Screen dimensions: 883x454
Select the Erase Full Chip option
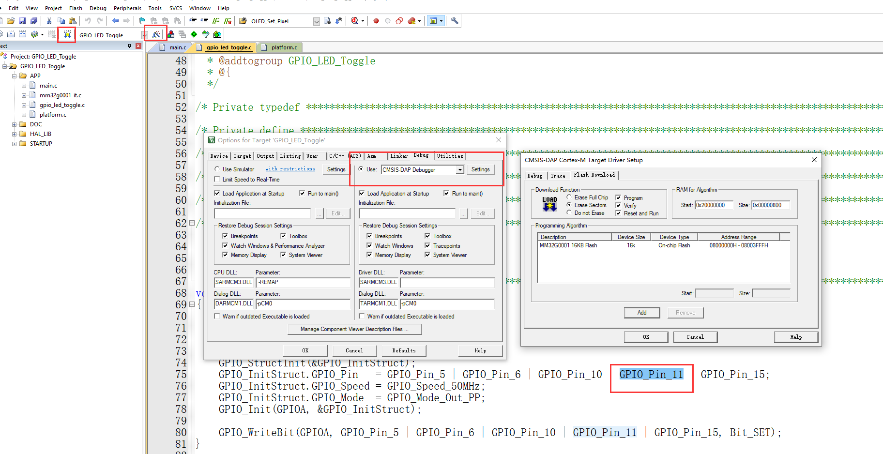point(569,197)
